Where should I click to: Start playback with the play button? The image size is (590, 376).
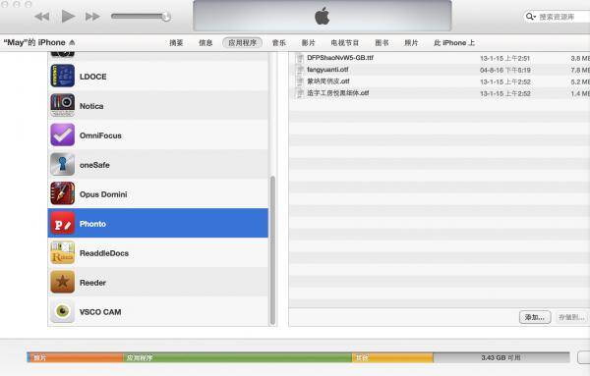pos(68,16)
